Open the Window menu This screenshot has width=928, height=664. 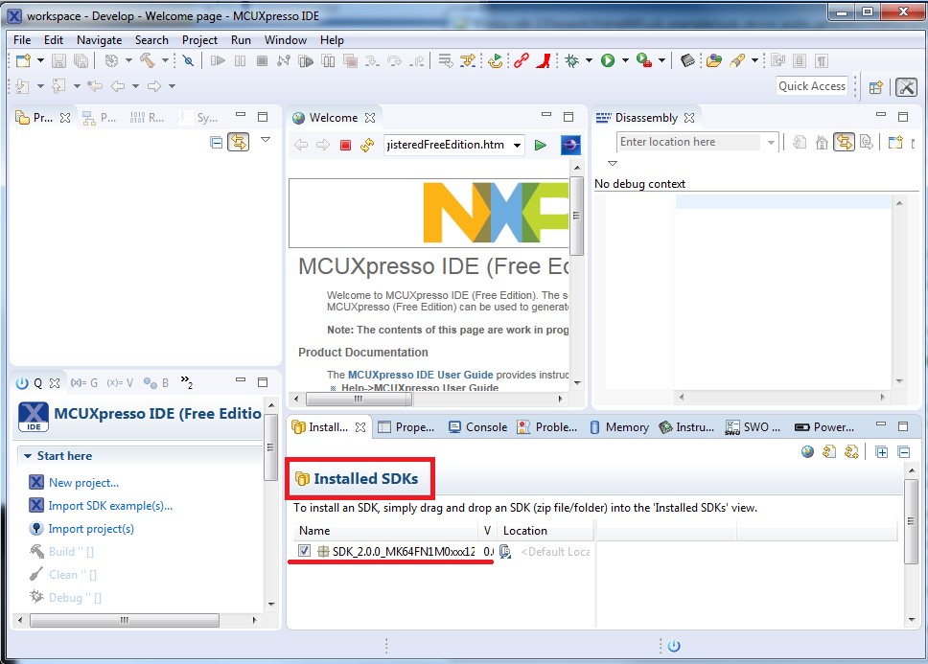pos(286,40)
